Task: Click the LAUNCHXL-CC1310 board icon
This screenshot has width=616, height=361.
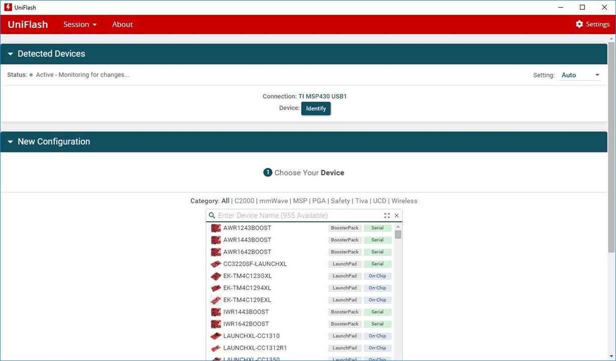Action: point(216,336)
